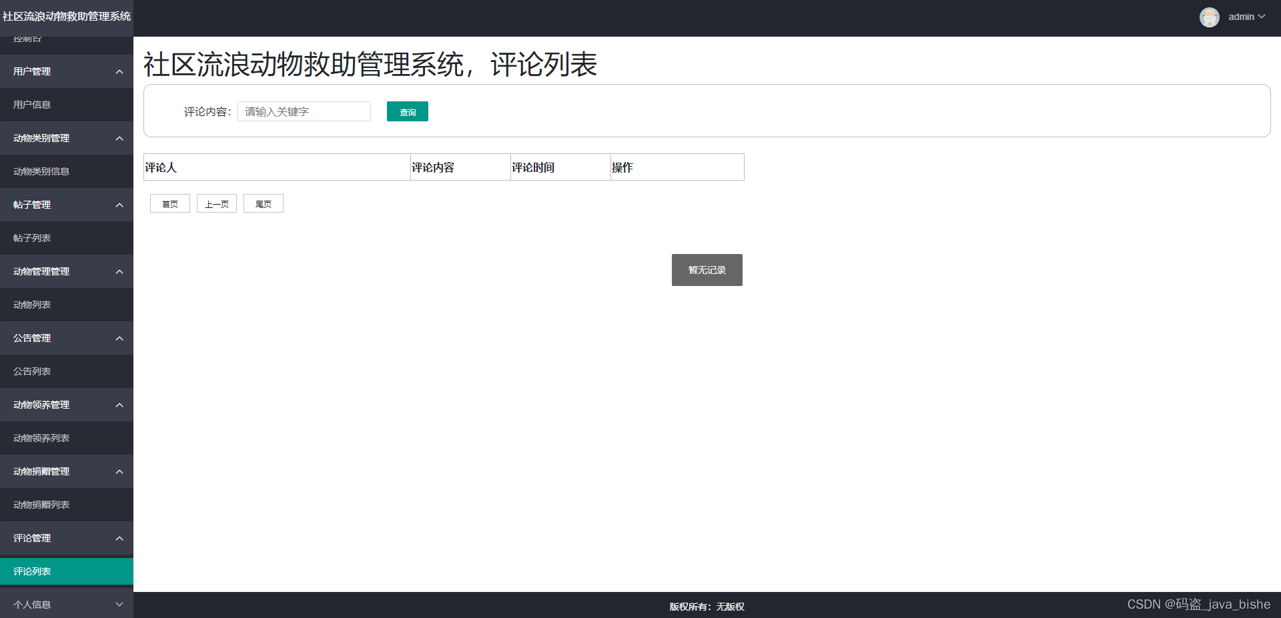This screenshot has height=618, width=1281.
Task: Click the 个人信息 section header
Action: 67,604
